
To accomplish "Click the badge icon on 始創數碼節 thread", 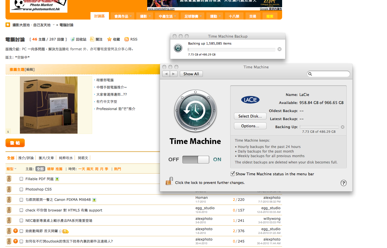I will pos(65,231).
